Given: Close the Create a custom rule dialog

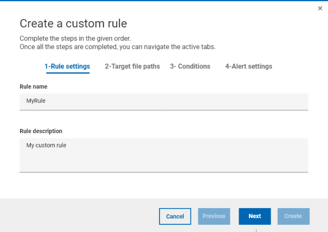Looking at the screenshot, I should coord(320,8).
